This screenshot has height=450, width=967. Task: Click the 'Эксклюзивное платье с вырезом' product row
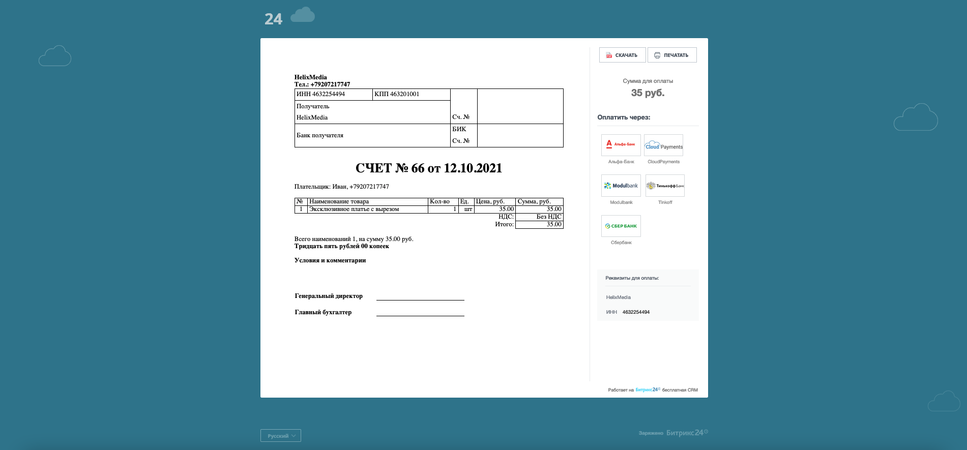point(354,209)
